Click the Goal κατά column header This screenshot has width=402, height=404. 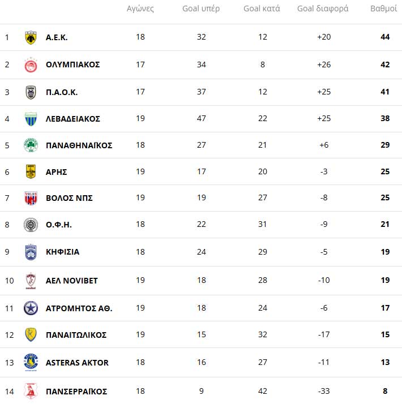[262, 9]
